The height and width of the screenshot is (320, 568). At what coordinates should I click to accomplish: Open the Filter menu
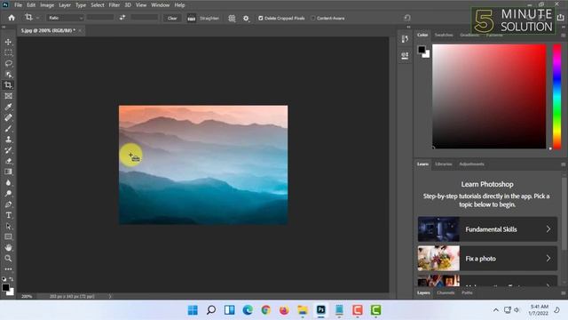[114, 5]
